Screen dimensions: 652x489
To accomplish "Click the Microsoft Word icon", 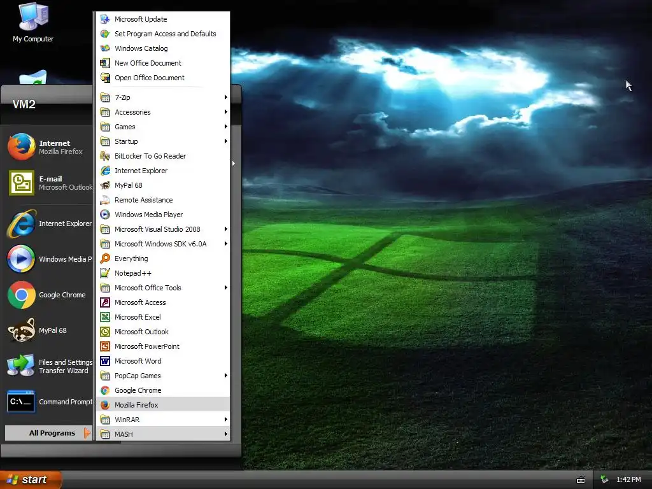I will 105,361.
